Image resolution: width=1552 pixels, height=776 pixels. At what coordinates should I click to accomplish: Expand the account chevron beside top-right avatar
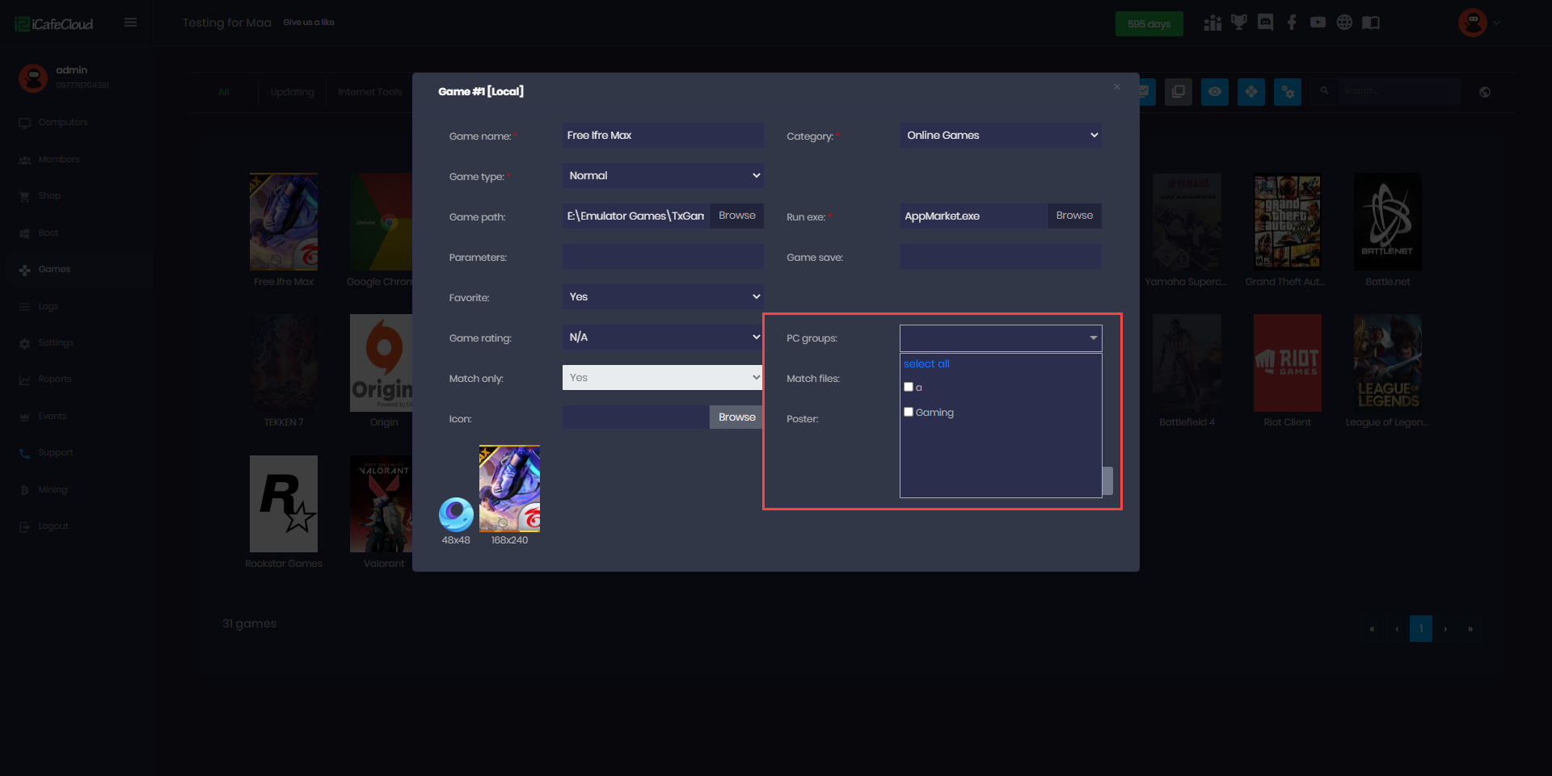click(1497, 23)
